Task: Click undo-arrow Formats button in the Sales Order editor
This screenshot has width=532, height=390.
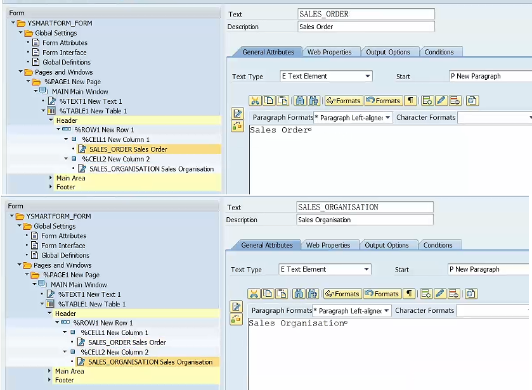Action: click(384, 101)
